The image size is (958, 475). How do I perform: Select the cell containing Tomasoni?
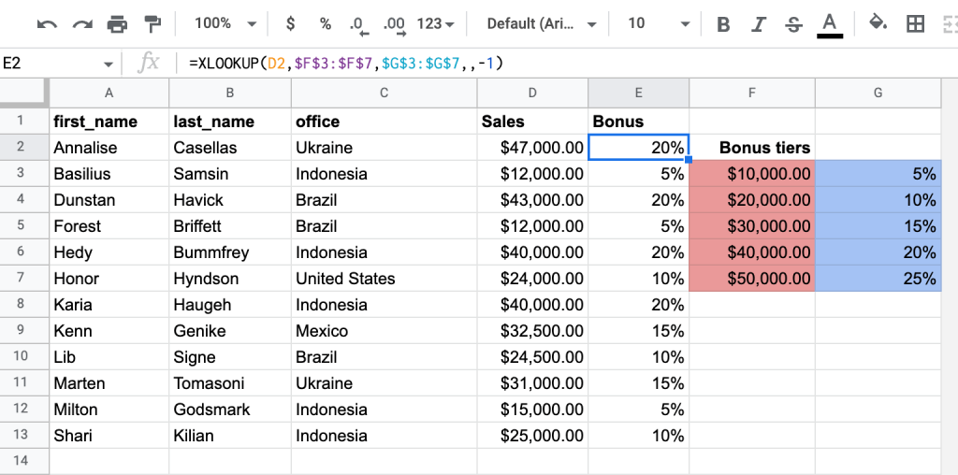(230, 383)
